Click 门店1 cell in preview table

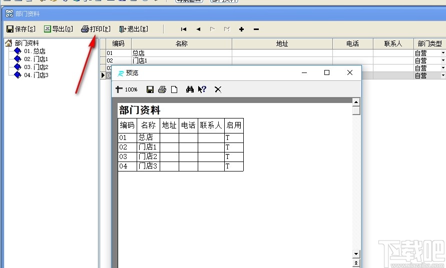148,147
